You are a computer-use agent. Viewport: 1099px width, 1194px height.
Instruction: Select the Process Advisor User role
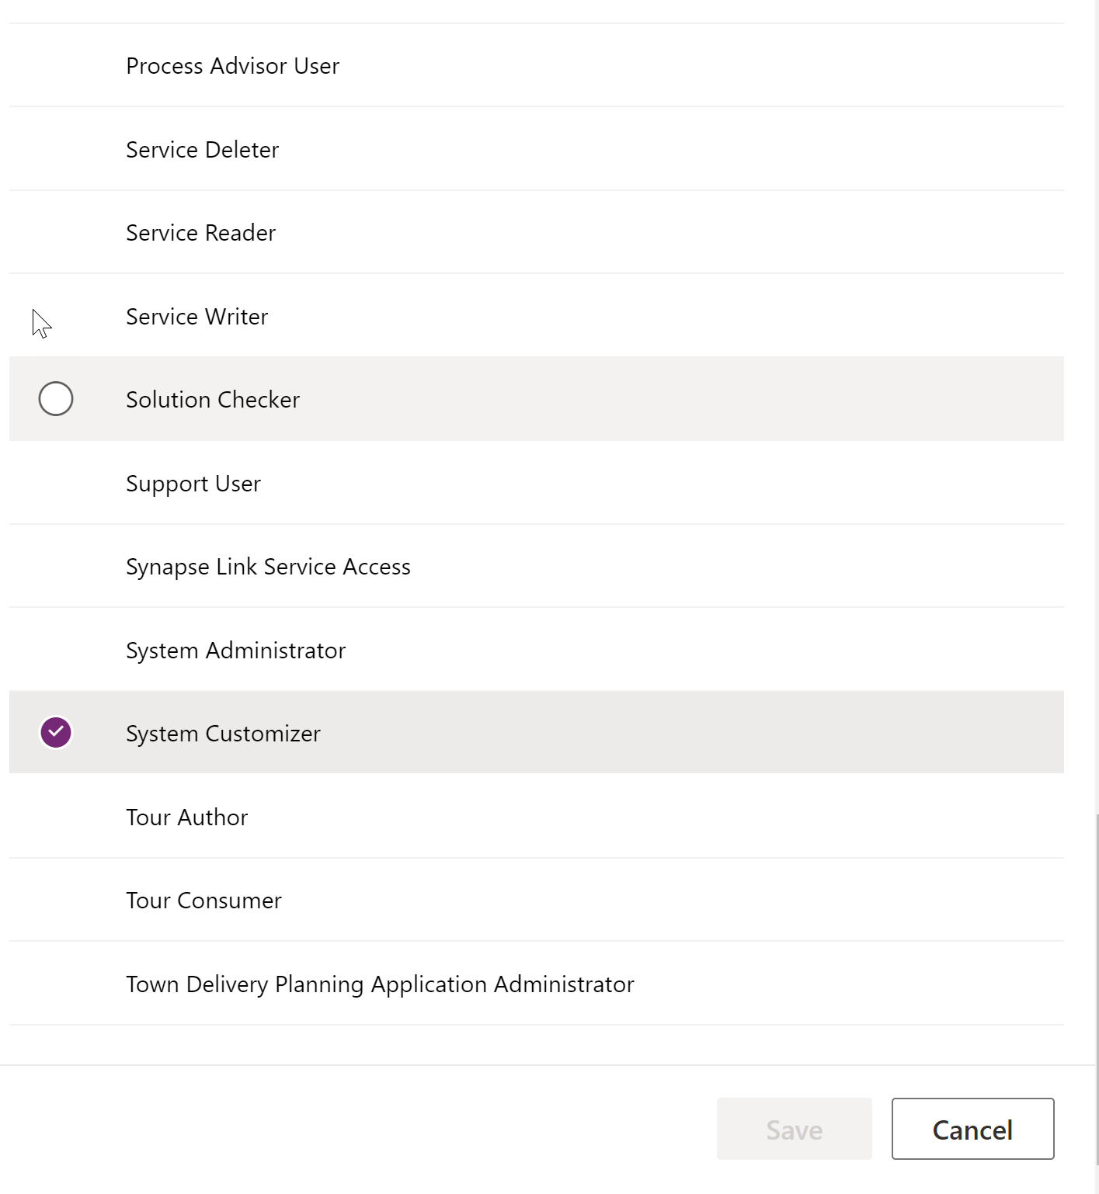point(232,66)
